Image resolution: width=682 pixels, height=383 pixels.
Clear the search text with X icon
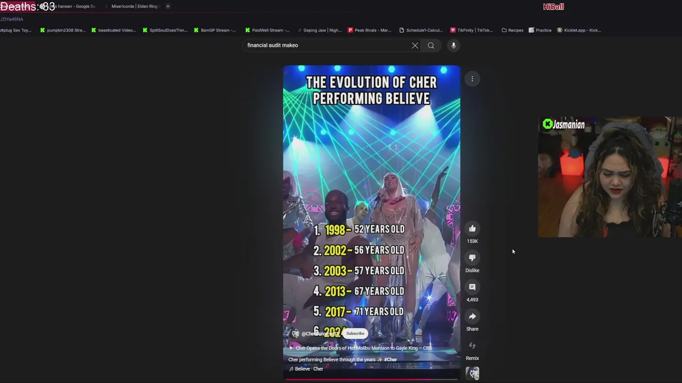coord(415,45)
